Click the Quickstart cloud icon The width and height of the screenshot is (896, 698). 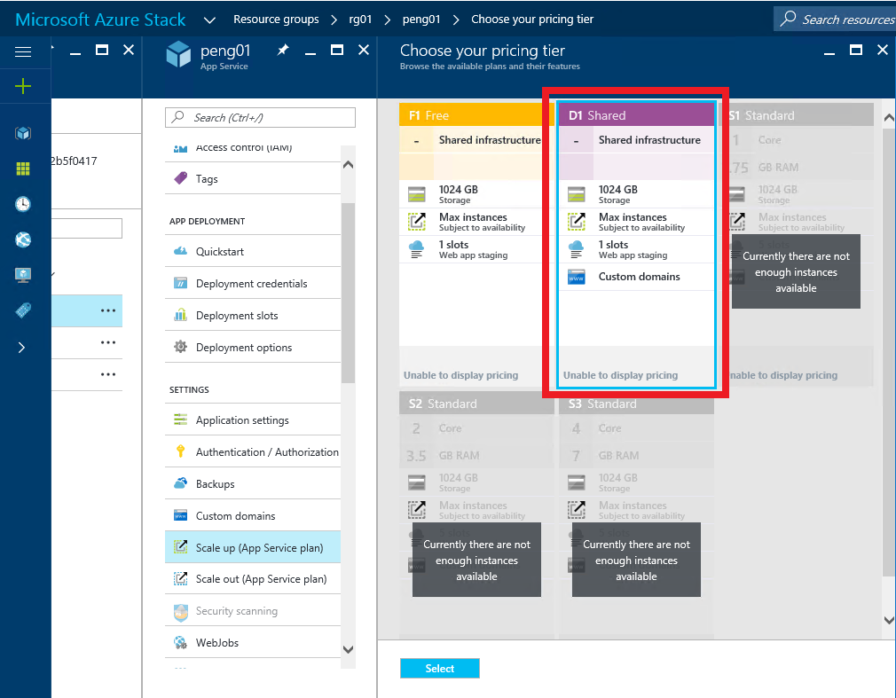181,251
